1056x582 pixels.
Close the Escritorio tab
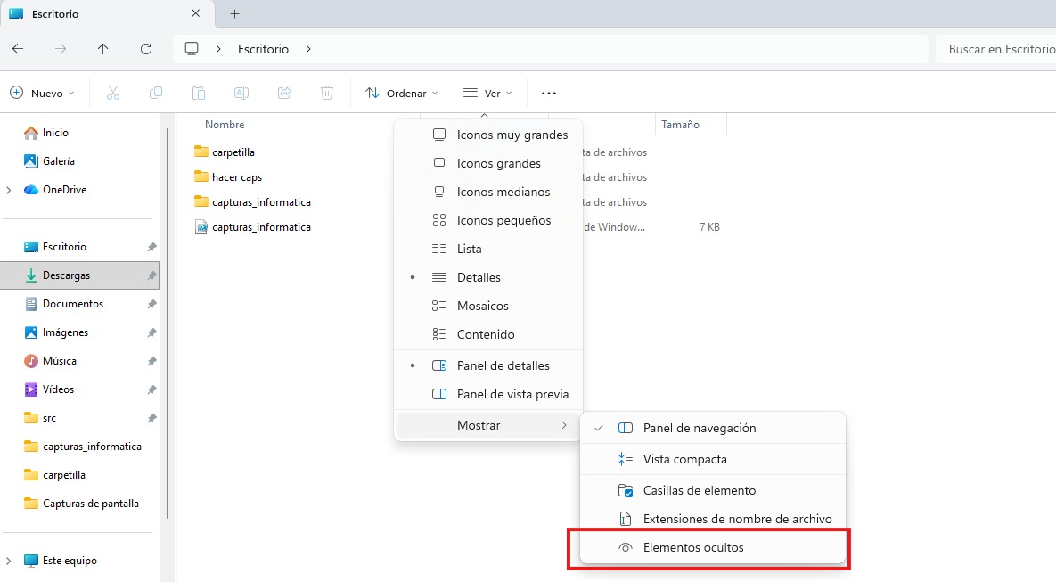(195, 13)
